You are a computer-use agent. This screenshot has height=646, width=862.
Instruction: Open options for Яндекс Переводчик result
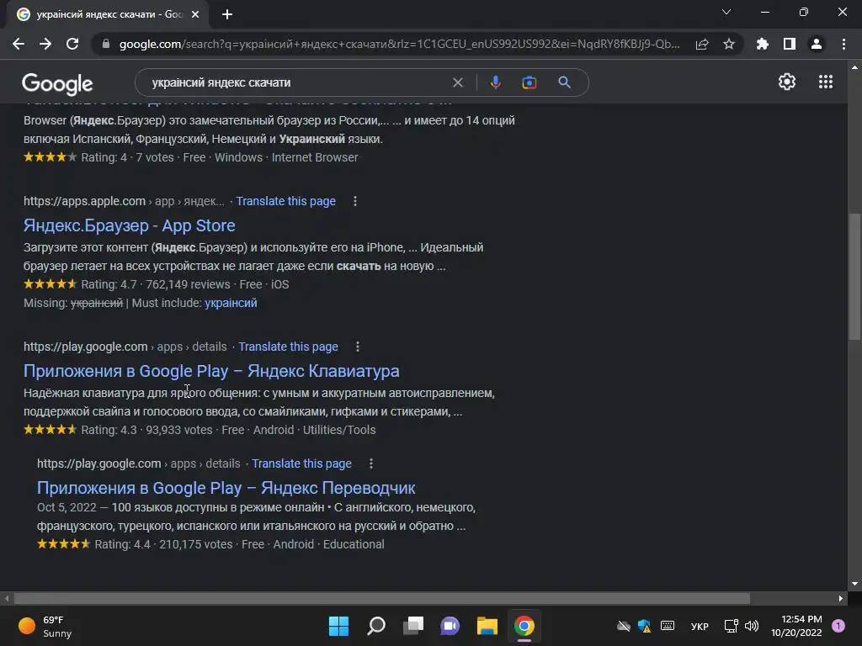pyautogui.click(x=371, y=463)
